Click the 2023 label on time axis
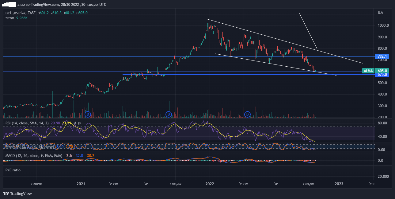Image resolution: width=395 pixels, height=199 pixels. (339, 184)
